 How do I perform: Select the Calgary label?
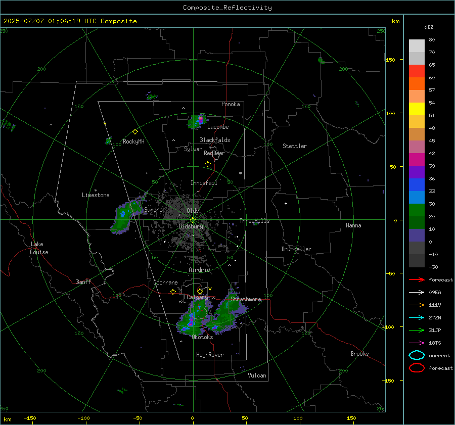pos(197,297)
